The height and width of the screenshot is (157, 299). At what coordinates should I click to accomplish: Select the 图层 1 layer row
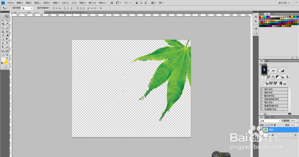pyautogui.click(x=279, y=130)
